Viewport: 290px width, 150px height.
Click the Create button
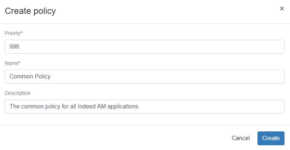(271, 138)
